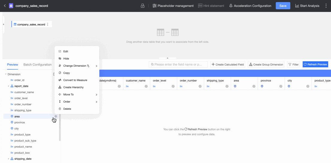
Task: Switch to the Preview tab
Action: 13,65
